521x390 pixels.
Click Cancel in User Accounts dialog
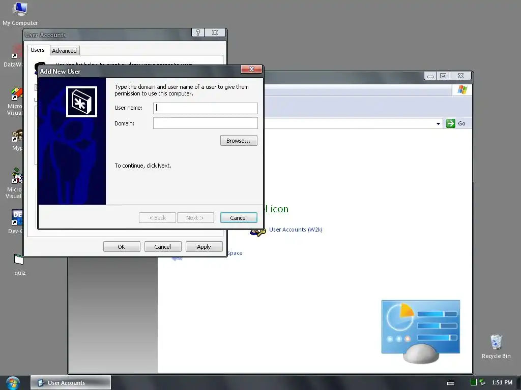click(163, 247)
